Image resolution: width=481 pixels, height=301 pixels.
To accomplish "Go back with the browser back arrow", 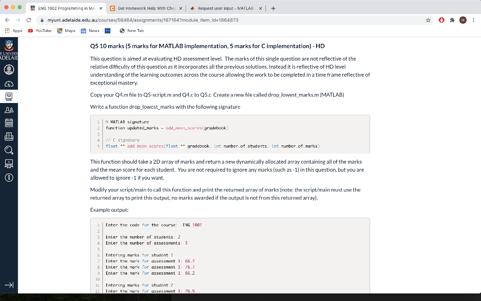I will tap(8, 20).
